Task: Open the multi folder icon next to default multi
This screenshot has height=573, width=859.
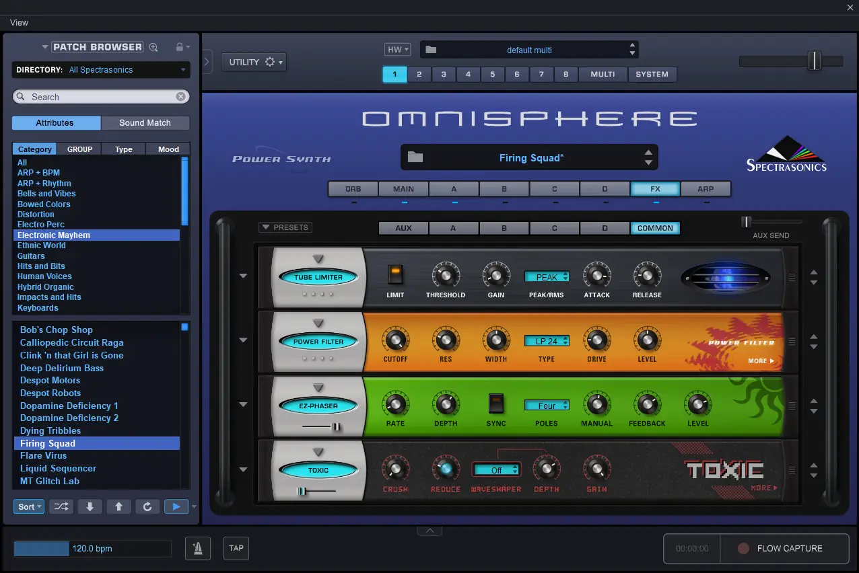Action: point(432,50)
